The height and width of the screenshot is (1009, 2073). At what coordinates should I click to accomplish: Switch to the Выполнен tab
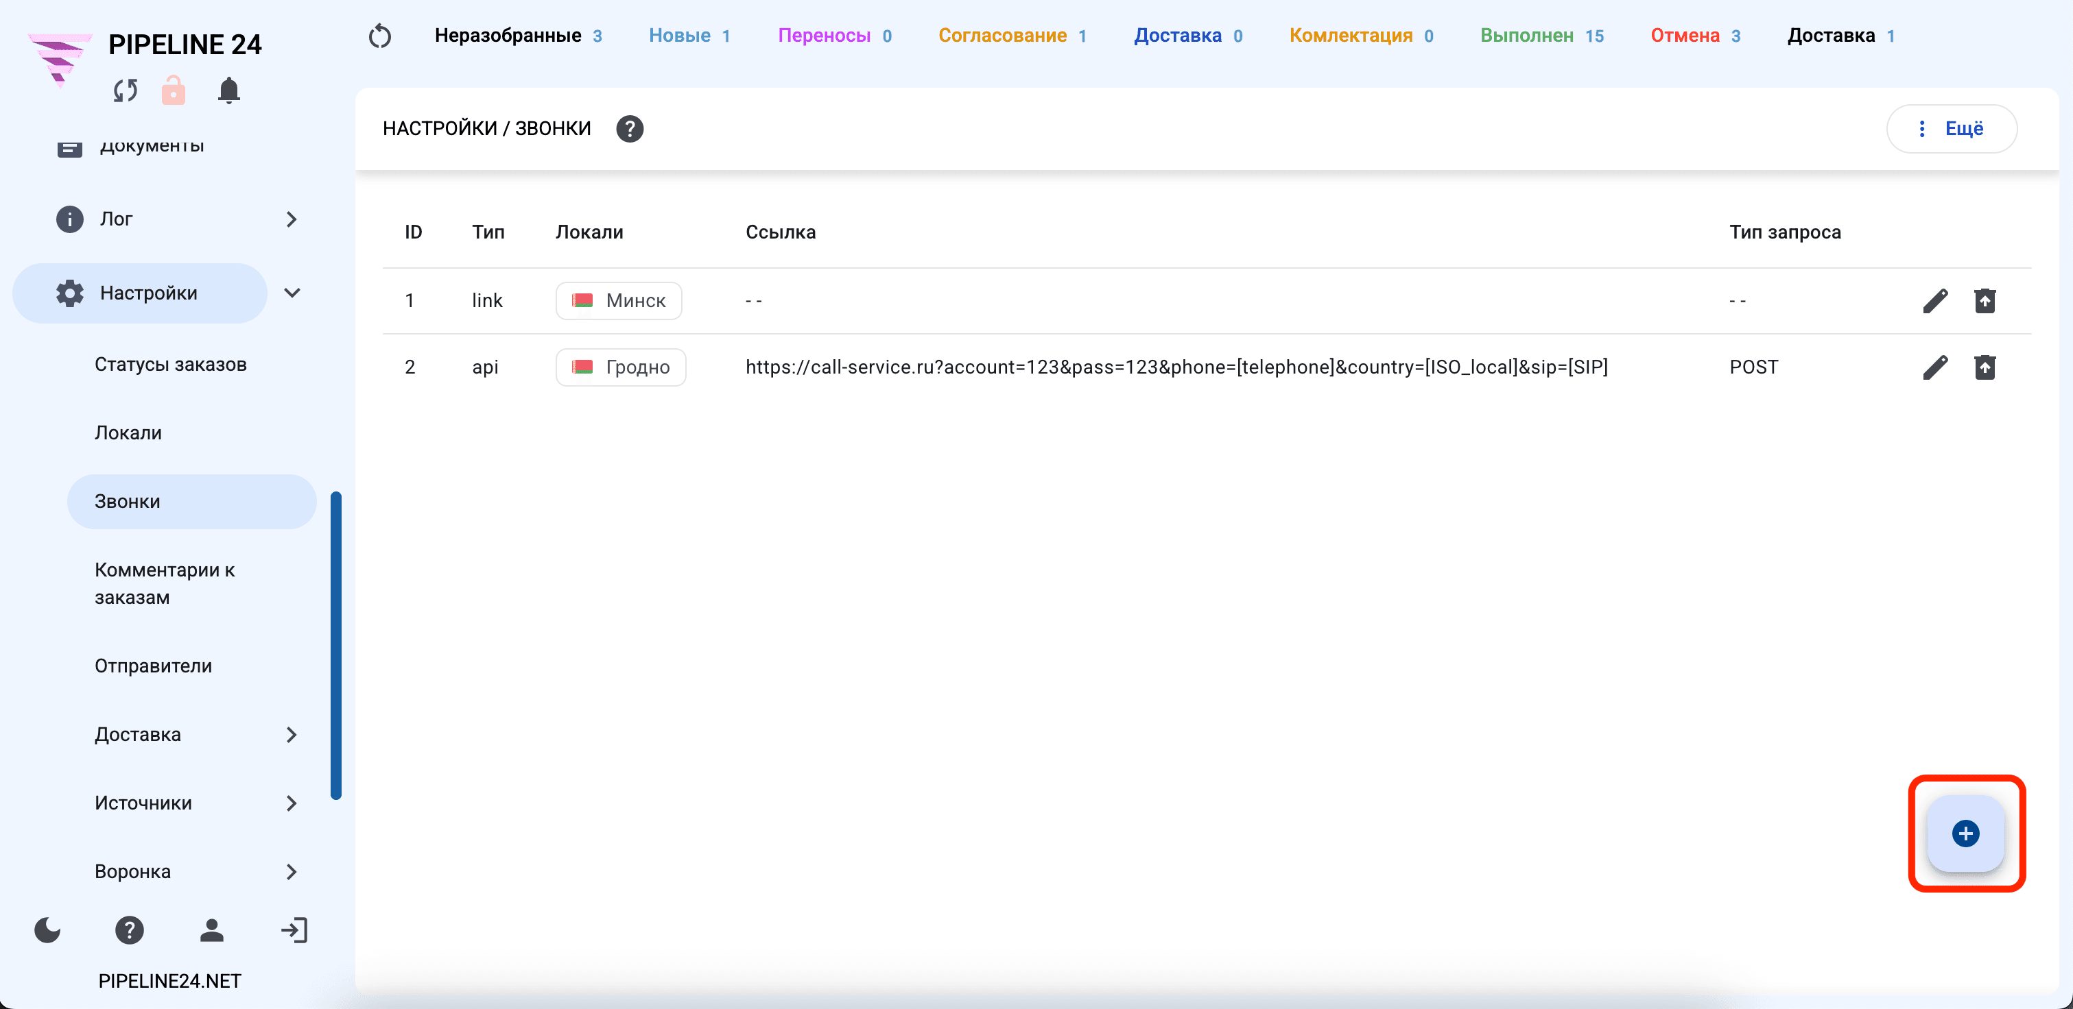click(x=1542, y=36)
